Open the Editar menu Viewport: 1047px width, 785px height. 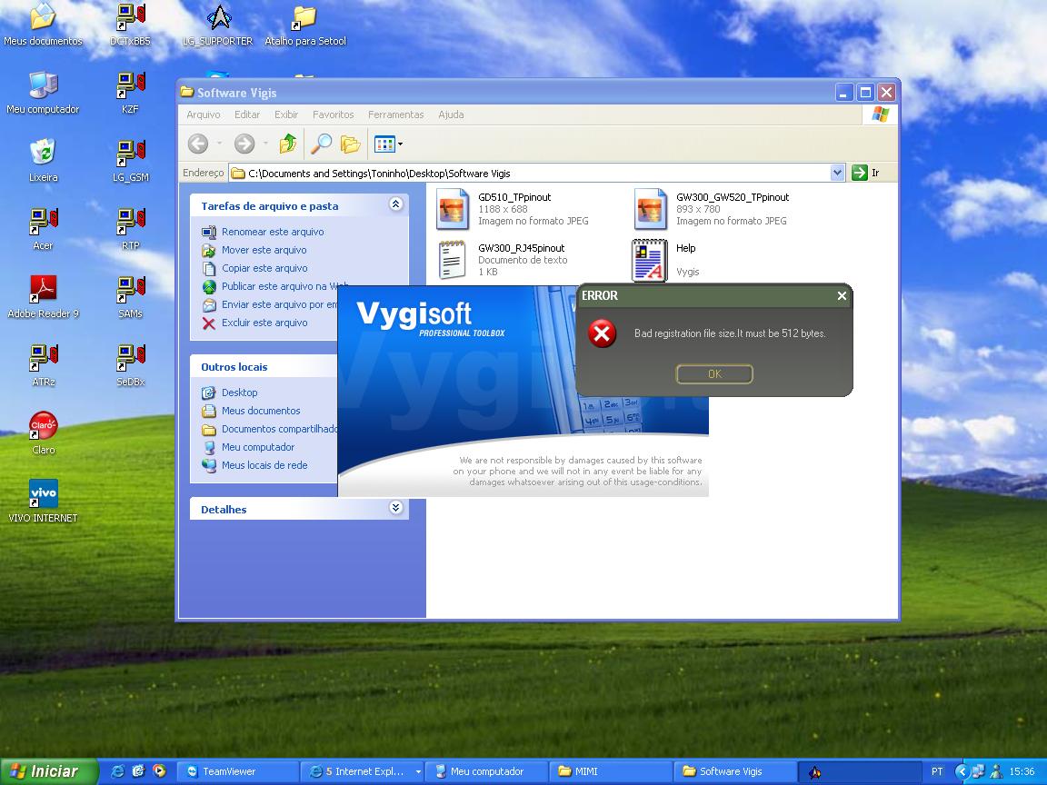tap(247, 114)
